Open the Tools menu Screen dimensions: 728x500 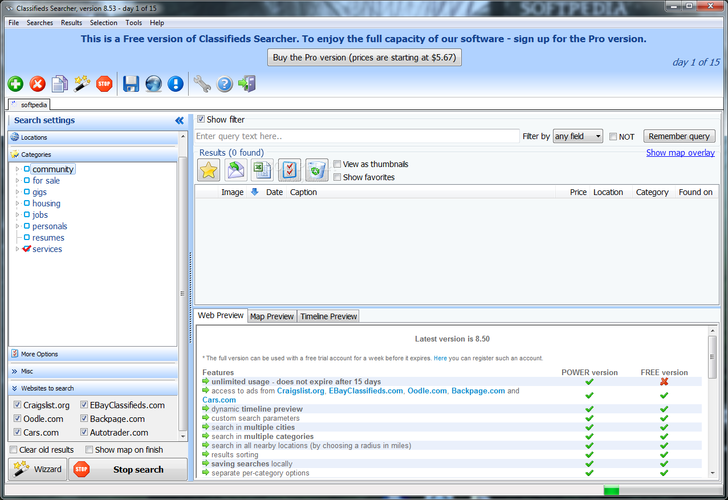(134, 23)
